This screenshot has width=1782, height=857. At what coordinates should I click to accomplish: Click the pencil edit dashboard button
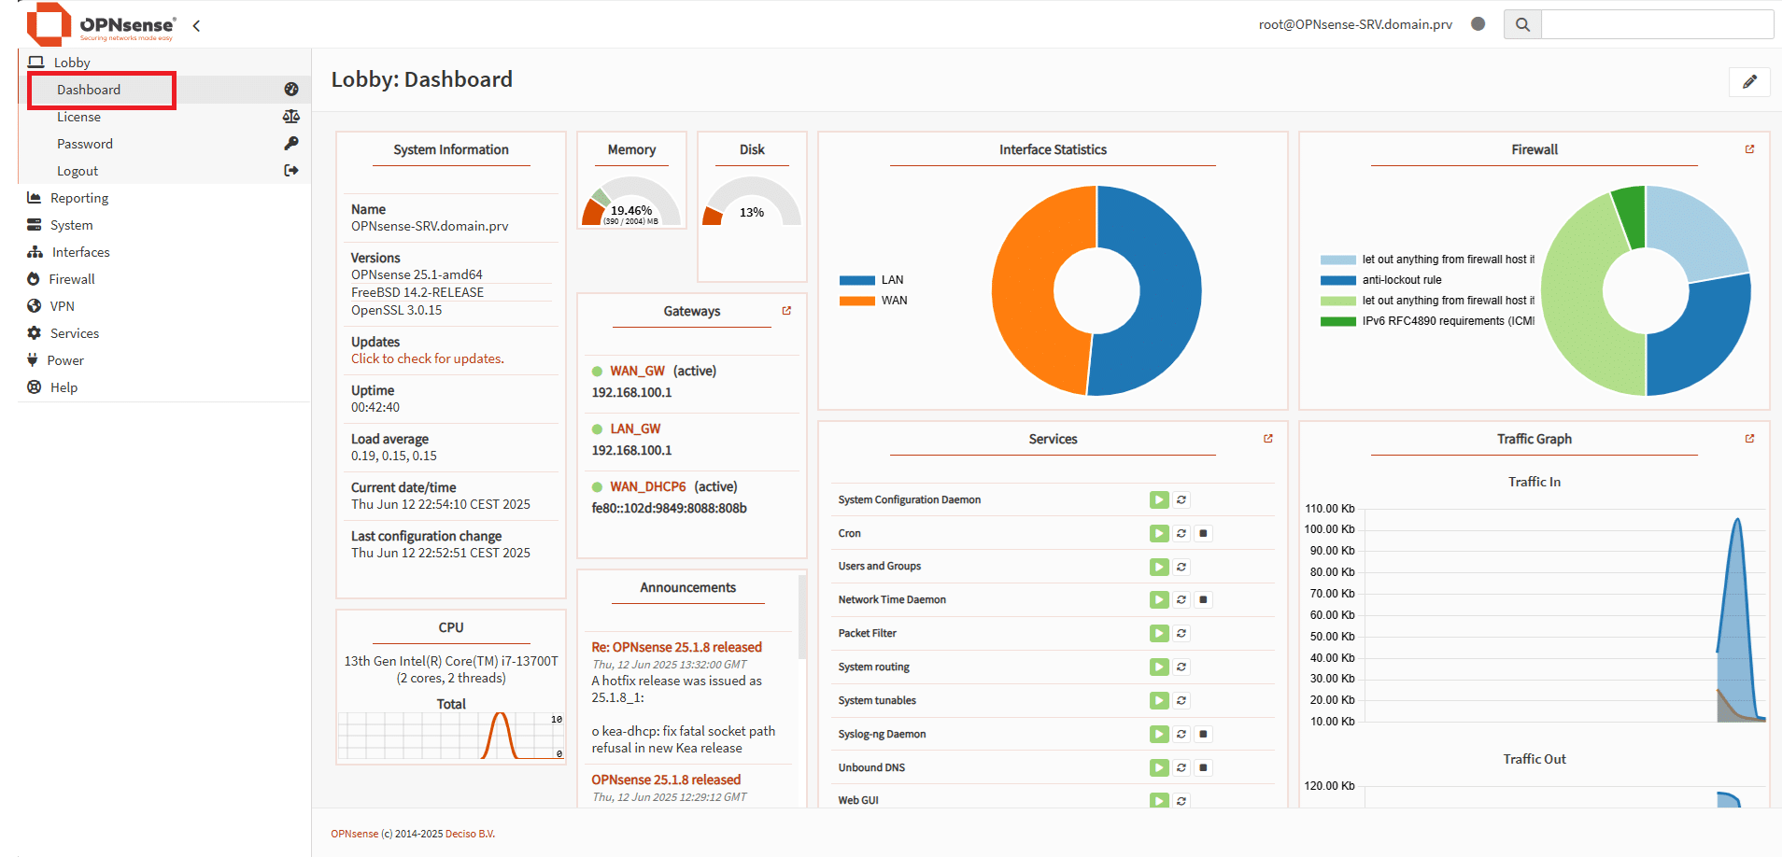[x=1749, y=81]
